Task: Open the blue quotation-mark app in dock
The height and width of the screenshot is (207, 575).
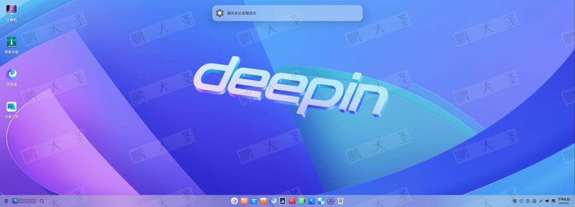Action: pyautogui.click(x=311, y=201)
